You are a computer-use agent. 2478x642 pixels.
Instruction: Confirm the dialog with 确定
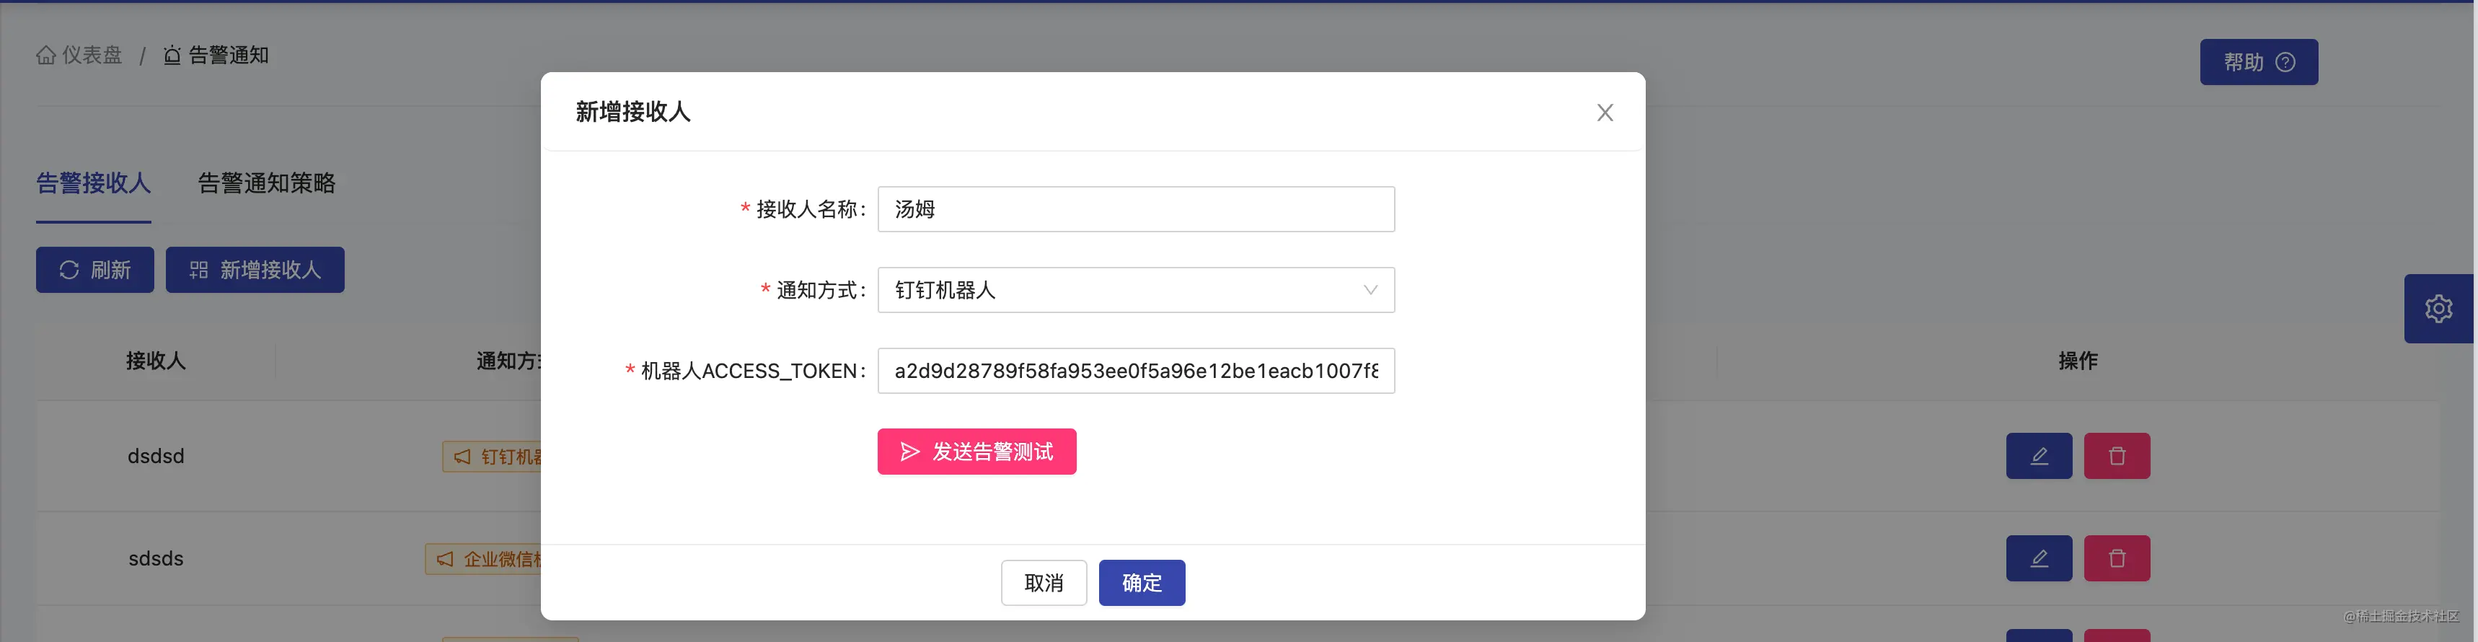click(x=1142, y=582)
